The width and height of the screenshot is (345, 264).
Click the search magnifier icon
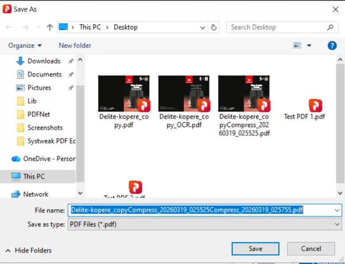click(330, 27)
